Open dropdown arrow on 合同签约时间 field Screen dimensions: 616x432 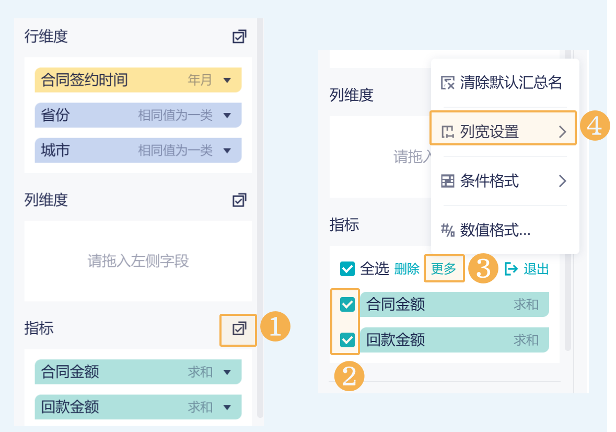pos(227,80)
